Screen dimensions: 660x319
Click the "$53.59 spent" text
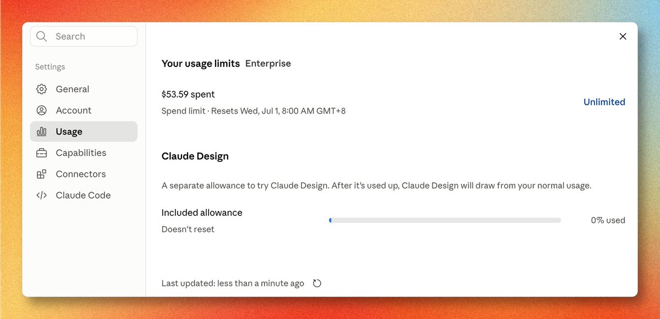pyautogui.click(x=188, y=94)
